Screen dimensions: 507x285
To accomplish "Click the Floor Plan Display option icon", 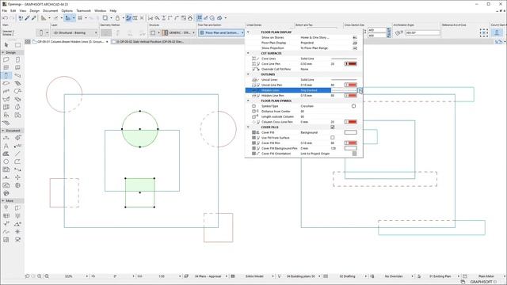I will (355, 43).
